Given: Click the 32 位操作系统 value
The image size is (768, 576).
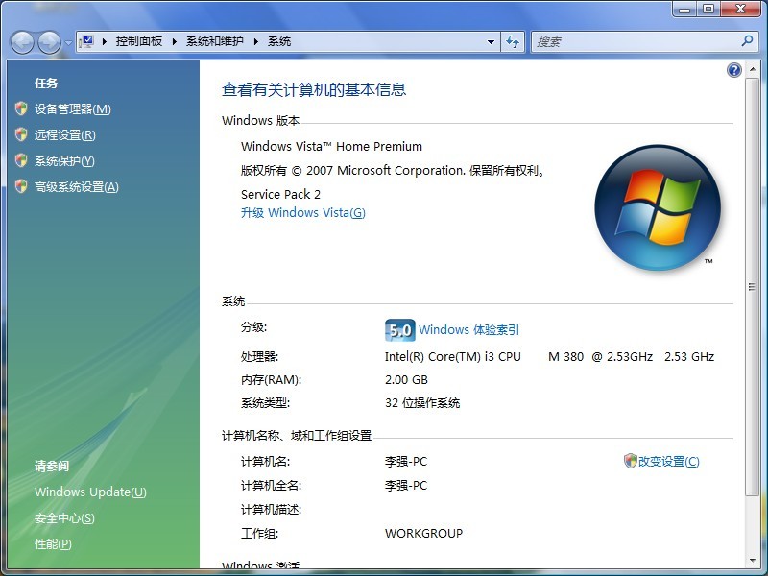Looking at the screenshot, I should (x=422, y=403).
